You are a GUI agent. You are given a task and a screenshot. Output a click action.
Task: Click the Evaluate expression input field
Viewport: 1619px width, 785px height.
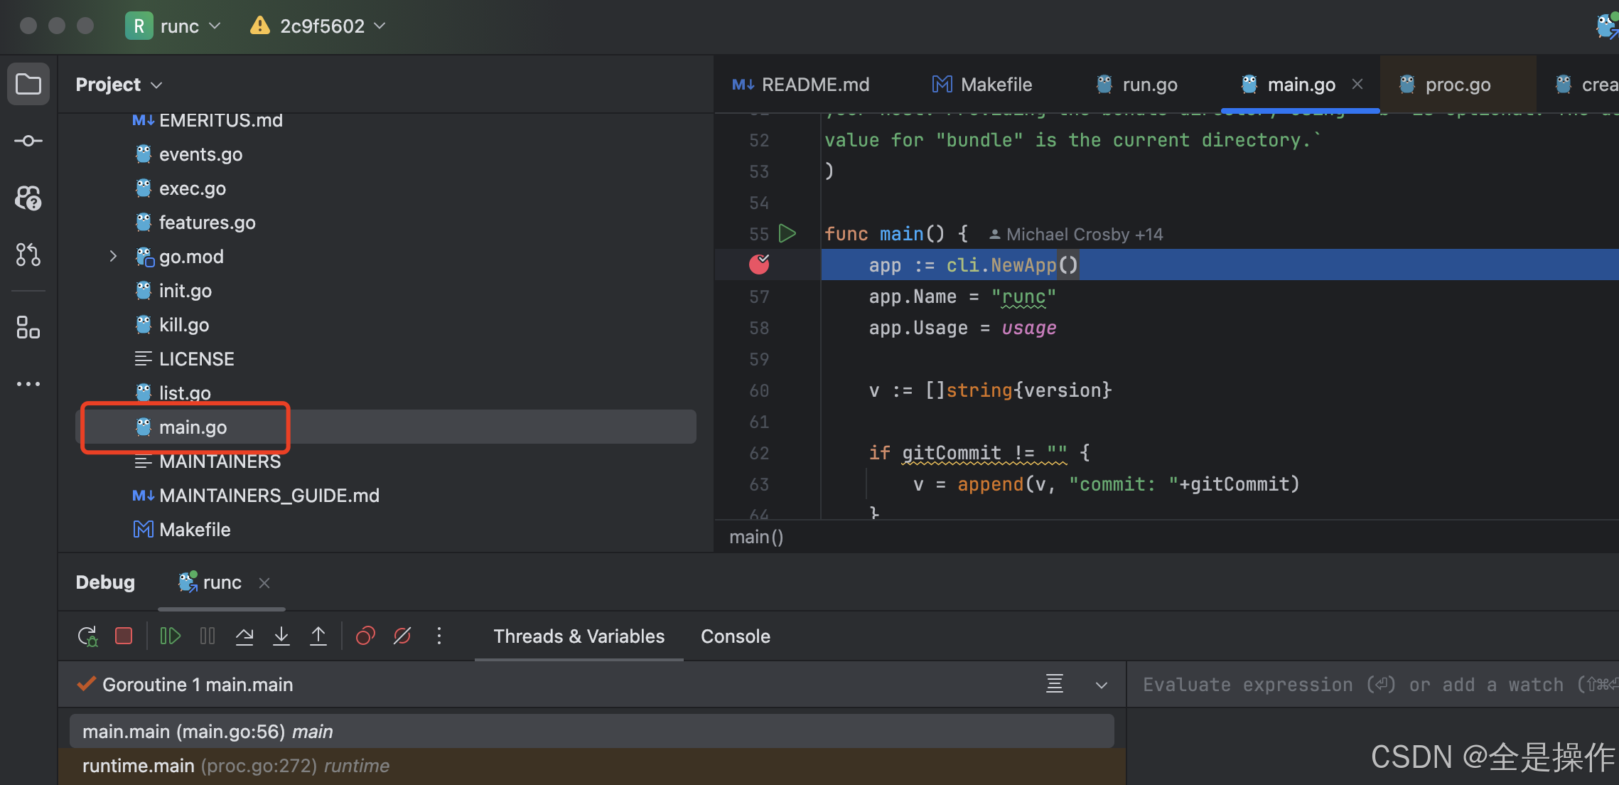1350,684
